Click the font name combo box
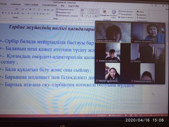 [x=8, y=9]
